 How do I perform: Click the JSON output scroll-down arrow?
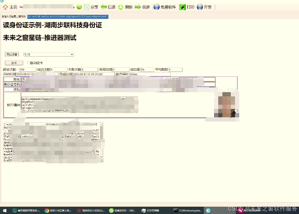(x=101, y=157)
